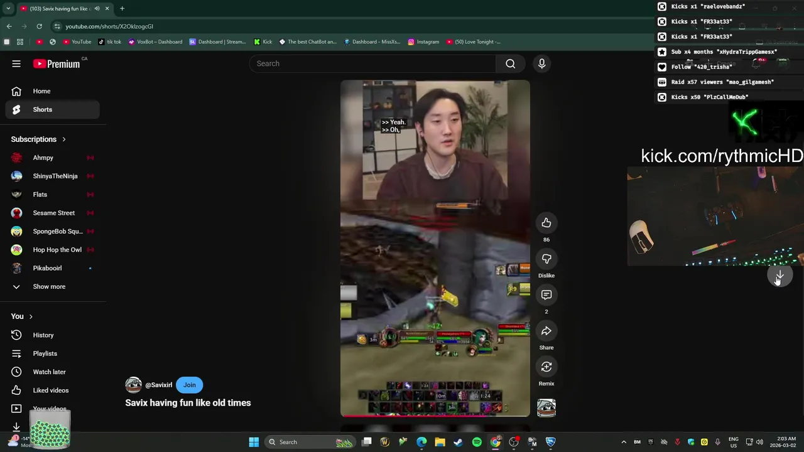Go back in the browser
This screenshot has width=804, height=452.
click(9, 26)
